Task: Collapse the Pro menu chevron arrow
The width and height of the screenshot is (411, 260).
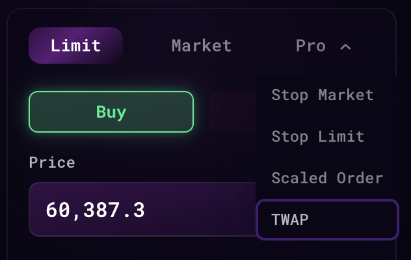Action: tap(346, 47)
